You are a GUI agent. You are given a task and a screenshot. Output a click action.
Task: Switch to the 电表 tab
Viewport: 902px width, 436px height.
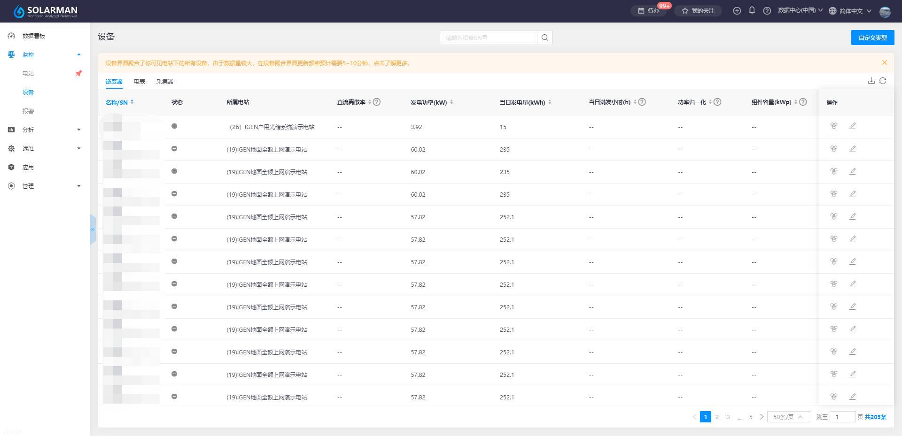pos(139,82)
